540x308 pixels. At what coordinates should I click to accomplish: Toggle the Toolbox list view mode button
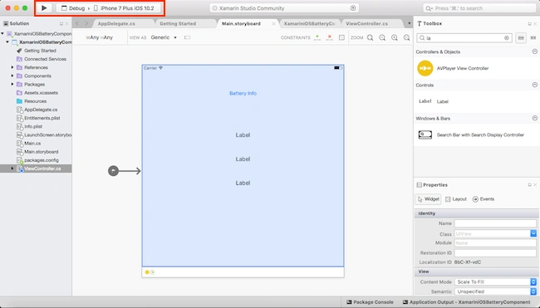coord(521,38)
